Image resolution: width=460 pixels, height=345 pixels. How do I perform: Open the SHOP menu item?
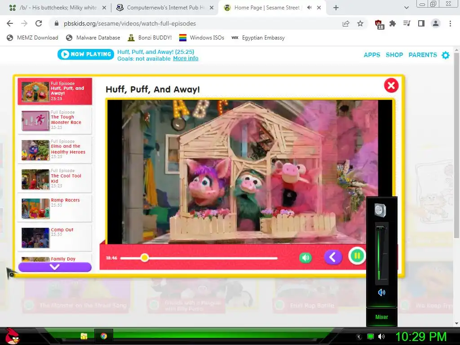[x=394, y=55]
